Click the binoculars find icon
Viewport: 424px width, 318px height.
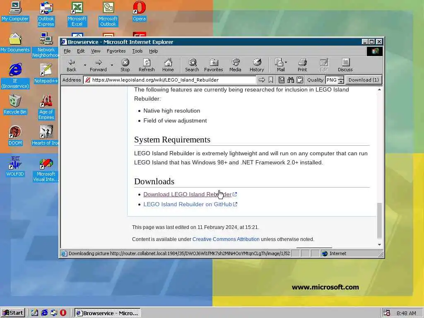coord(290,80)
